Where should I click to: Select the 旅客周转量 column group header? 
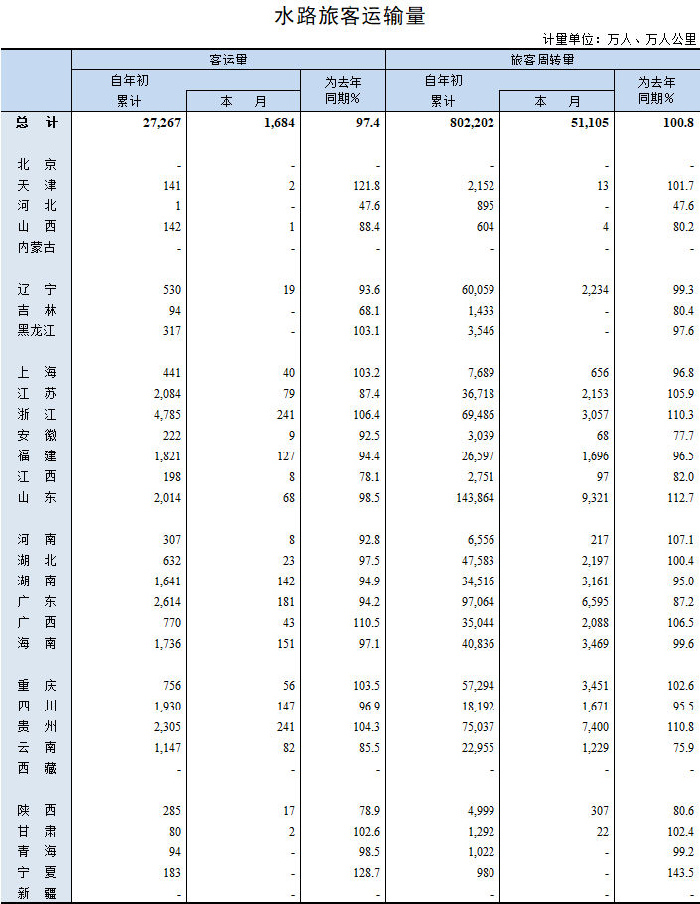[542, 60]
